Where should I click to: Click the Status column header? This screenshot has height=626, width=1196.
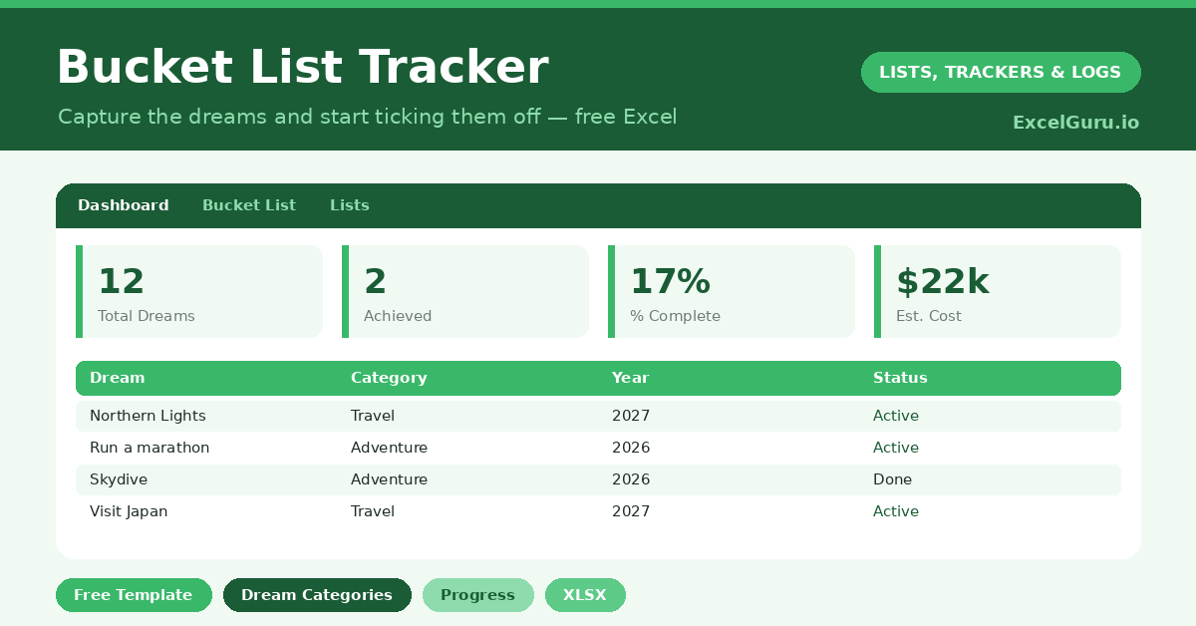click(900, 378)
